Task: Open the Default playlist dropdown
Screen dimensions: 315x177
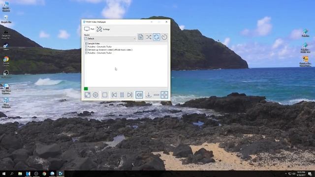Action: [x=110, y=38]
